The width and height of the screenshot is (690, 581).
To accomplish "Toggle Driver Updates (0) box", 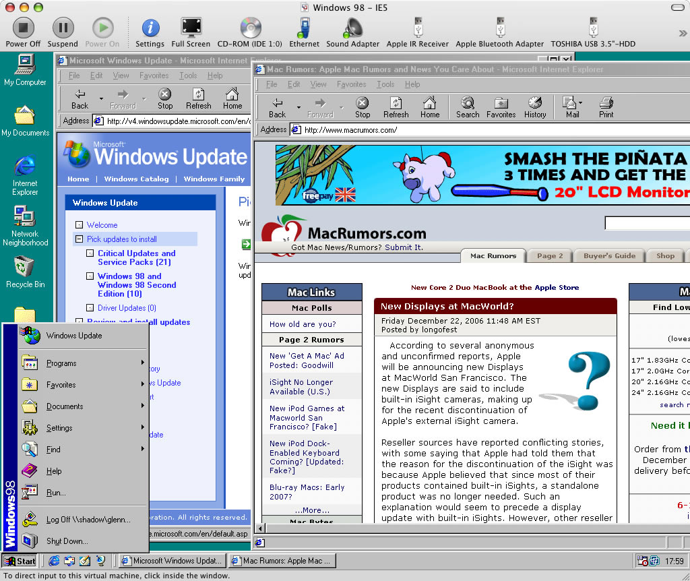I will tap(90, 307).
